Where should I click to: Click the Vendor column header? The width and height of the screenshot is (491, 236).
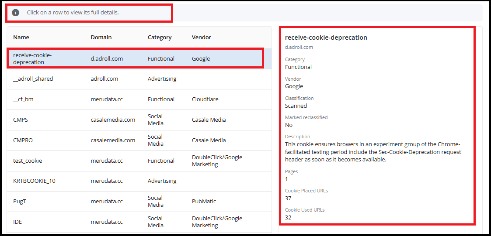tap(202, 37)
